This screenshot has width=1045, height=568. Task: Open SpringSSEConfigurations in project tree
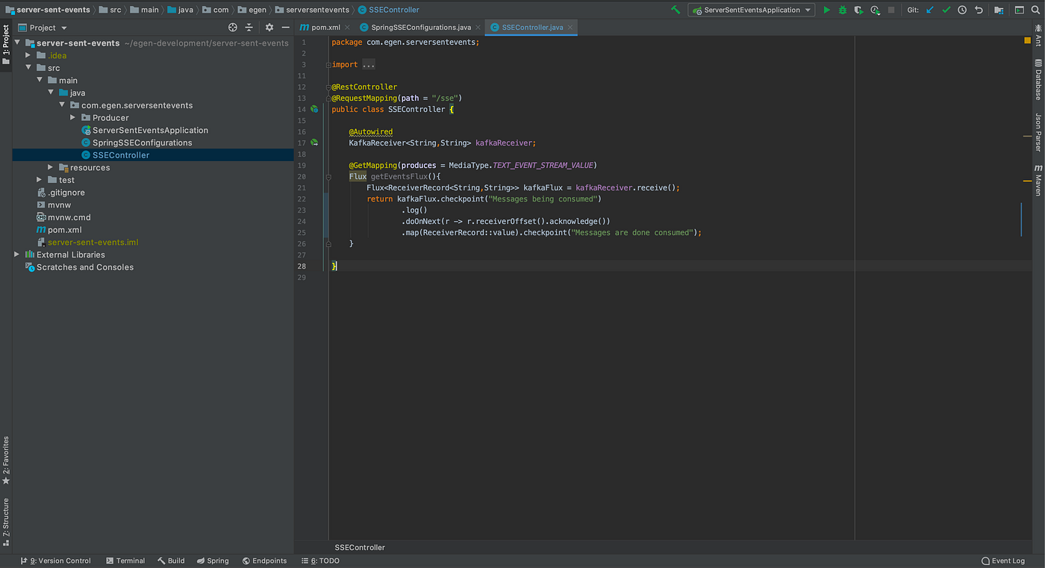[x=142, y=143]
